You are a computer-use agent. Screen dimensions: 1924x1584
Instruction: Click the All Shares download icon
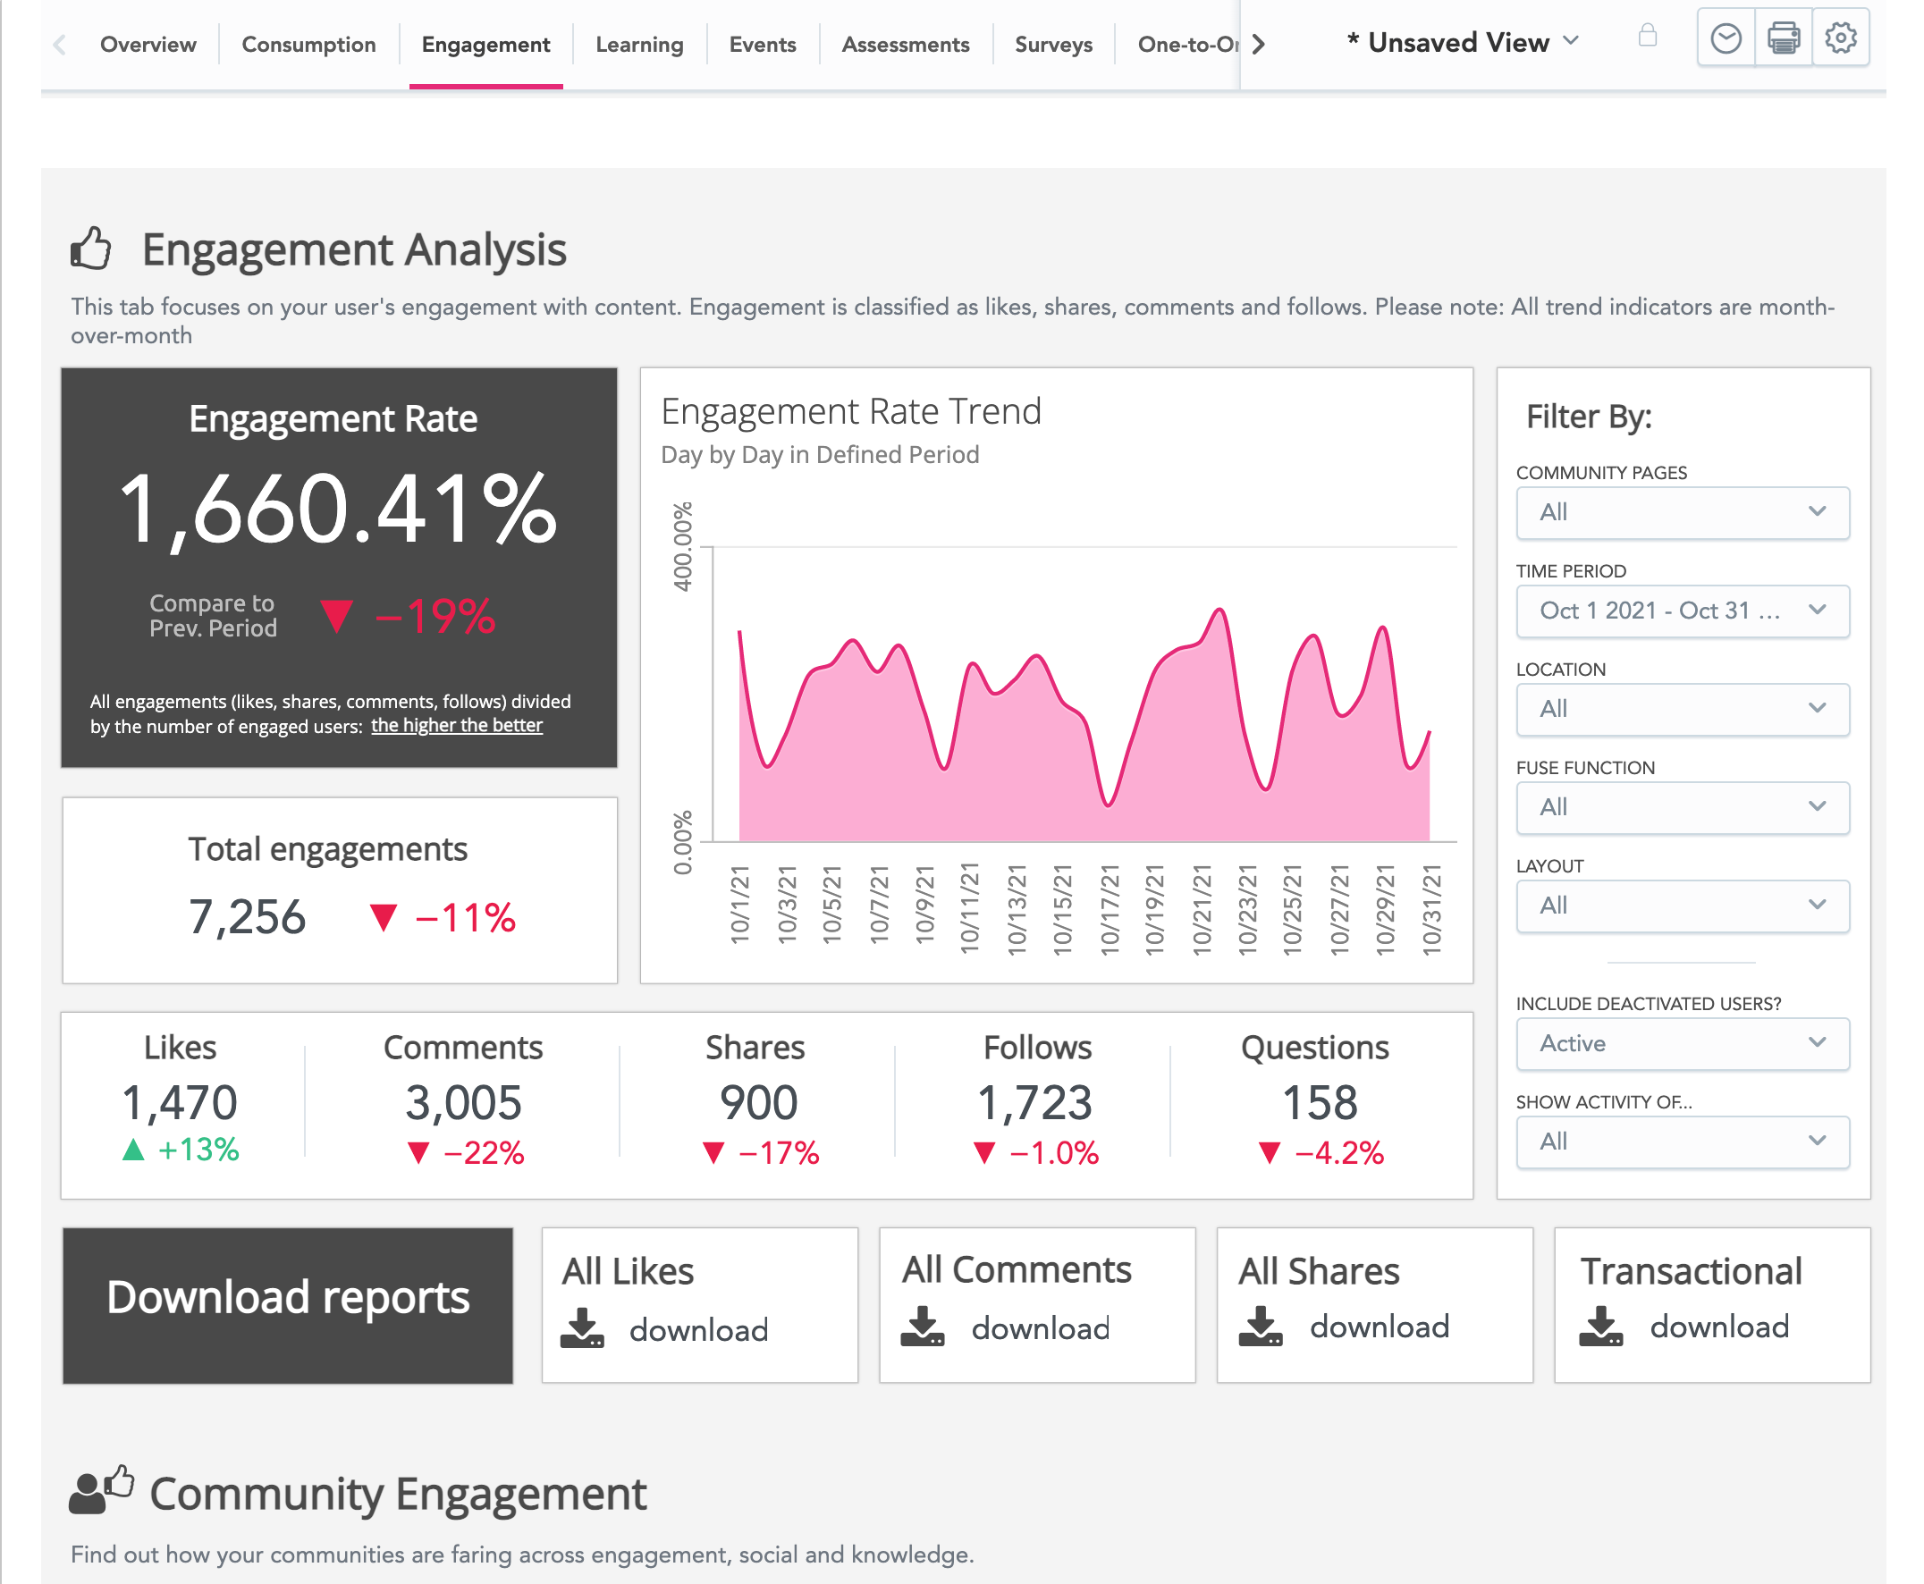point(1260,1326)
